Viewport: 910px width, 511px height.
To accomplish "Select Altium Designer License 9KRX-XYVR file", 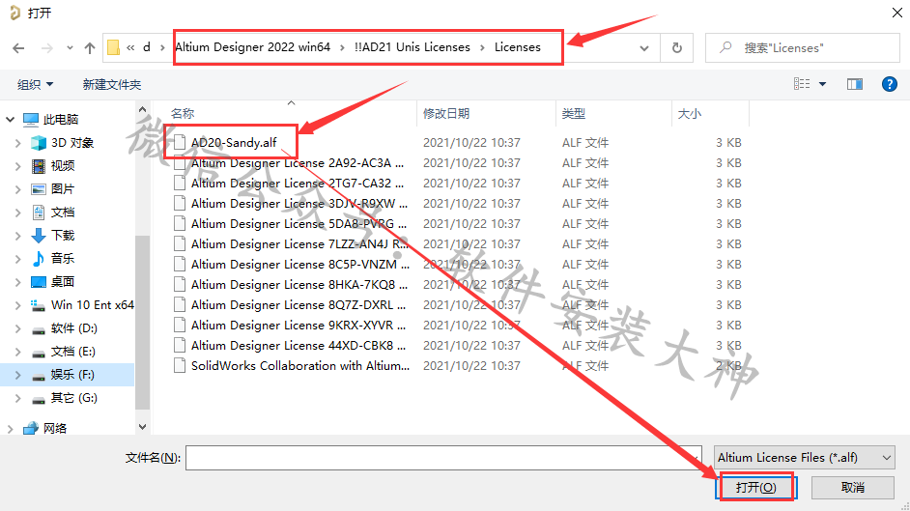I will click(x=299, y=326).
